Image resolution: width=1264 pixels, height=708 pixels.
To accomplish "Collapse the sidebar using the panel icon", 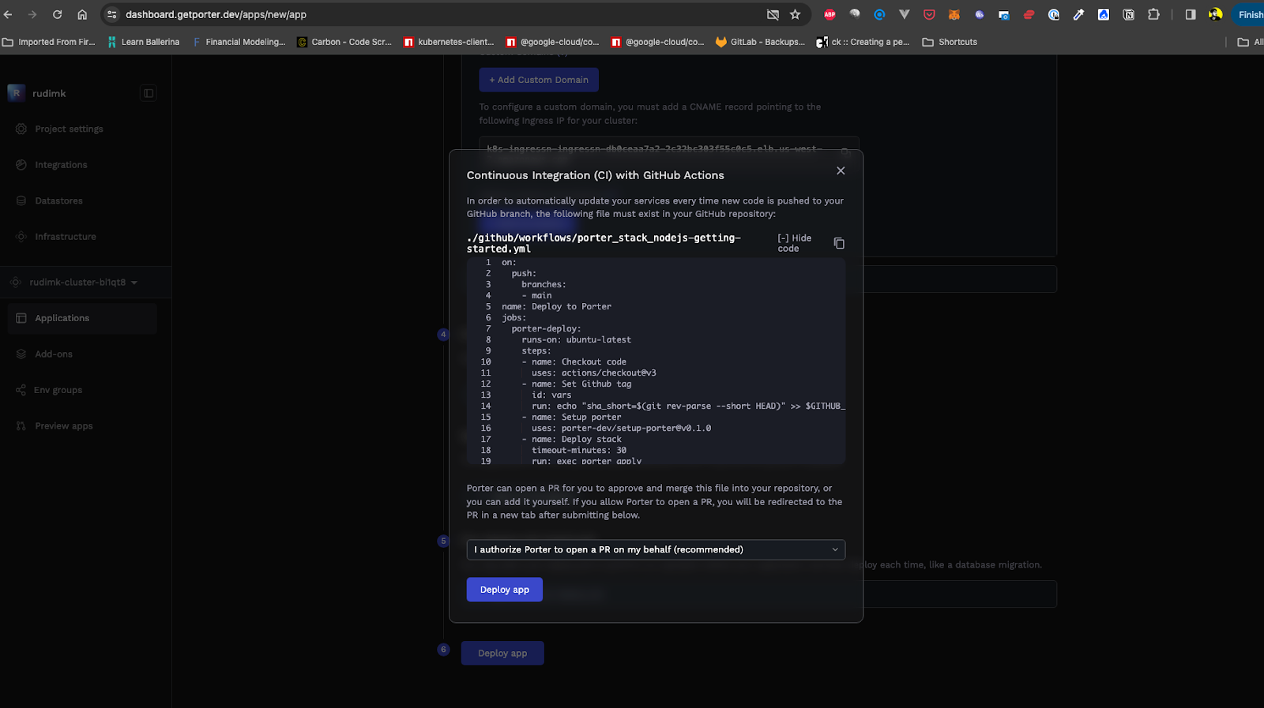I will click(148, 93).
